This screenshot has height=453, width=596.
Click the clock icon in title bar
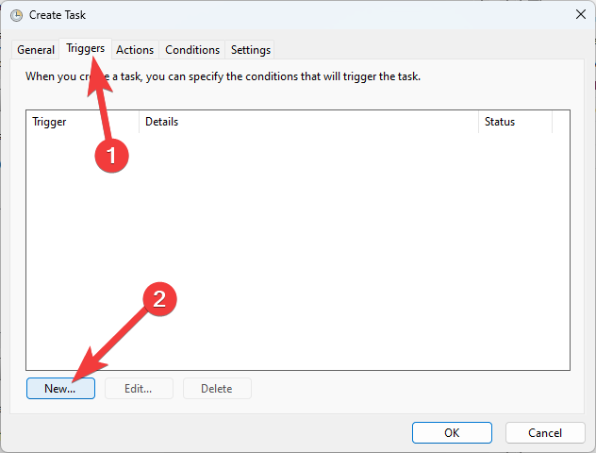(16, 16)
